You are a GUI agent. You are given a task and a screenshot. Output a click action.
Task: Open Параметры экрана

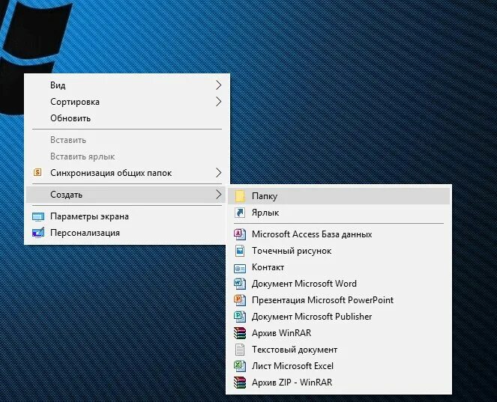click(127, 216)
